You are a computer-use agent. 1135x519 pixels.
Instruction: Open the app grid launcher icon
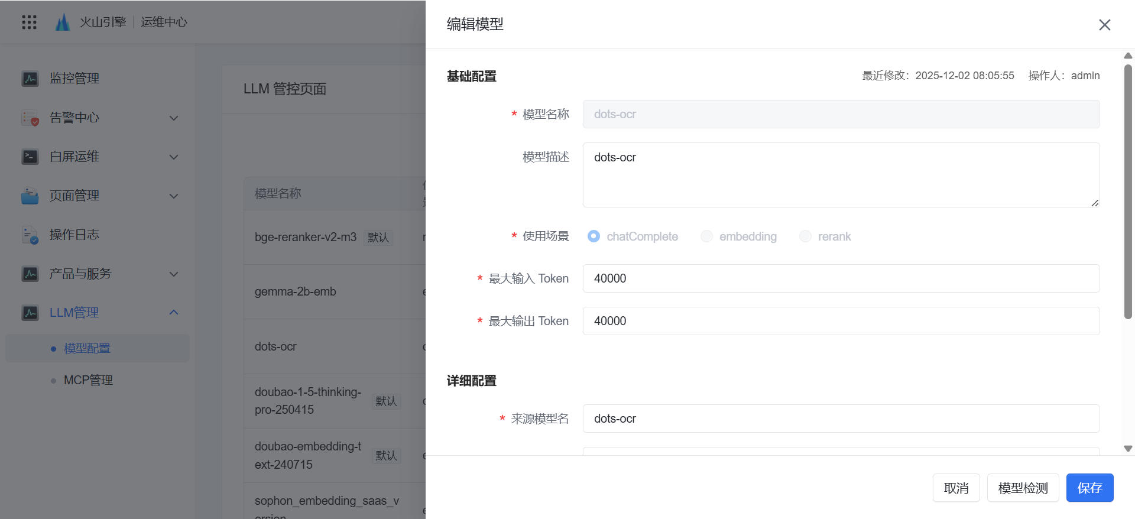[x=29, y=22]
